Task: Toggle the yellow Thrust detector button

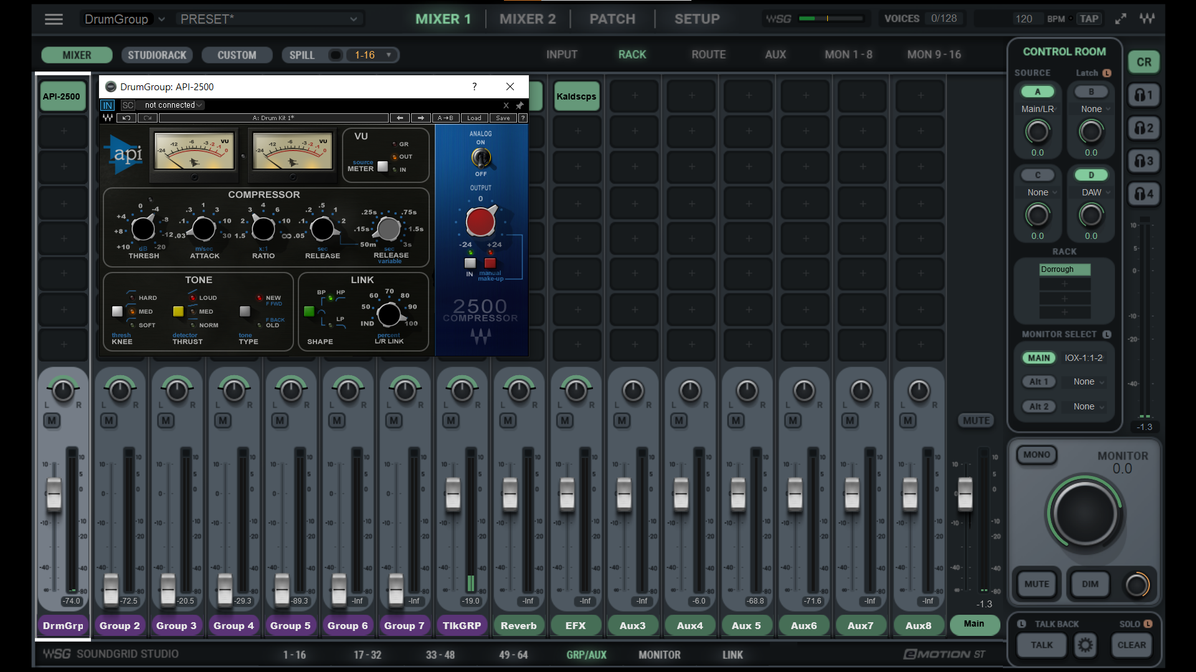Action: pos(178,311)
